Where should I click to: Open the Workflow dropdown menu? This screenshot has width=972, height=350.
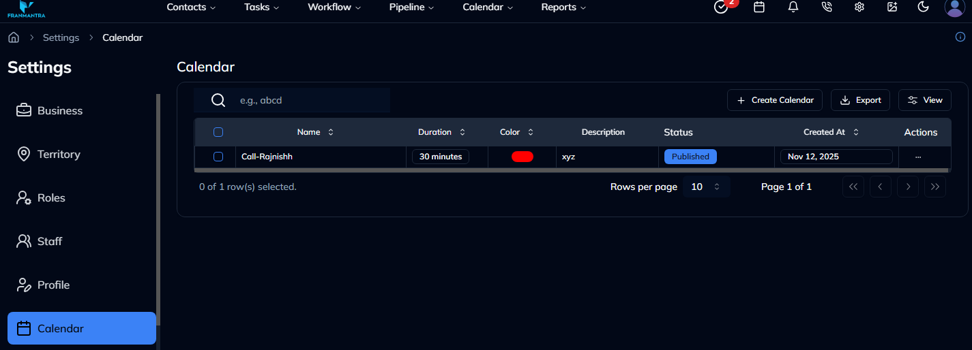[x=334, y=7]
